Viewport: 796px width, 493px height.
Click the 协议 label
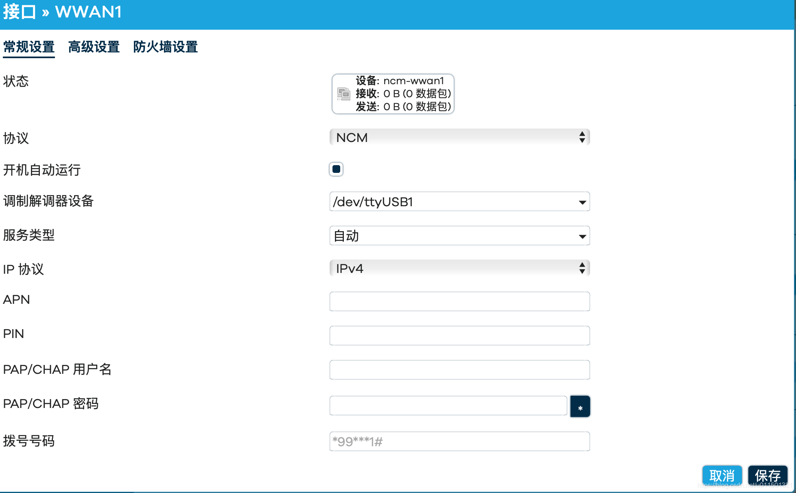coord(16,138)
